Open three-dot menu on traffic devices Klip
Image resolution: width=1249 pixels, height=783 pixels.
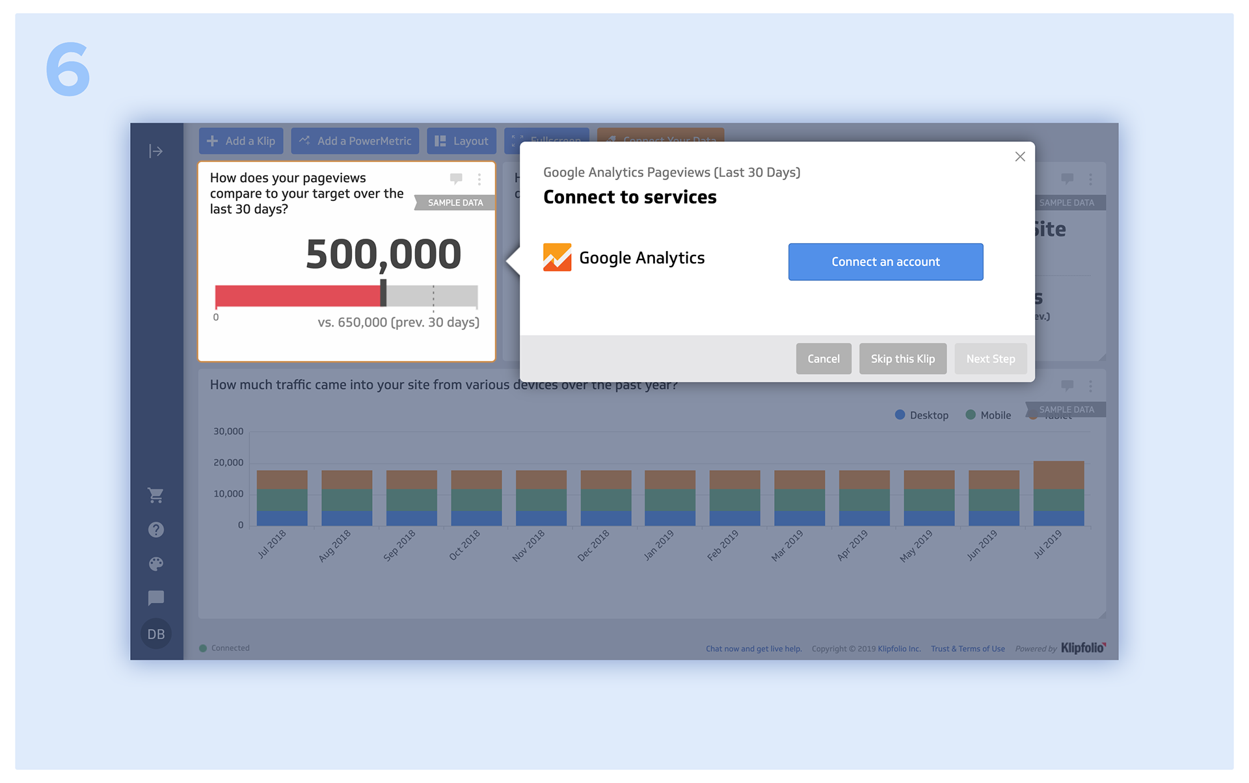point(1091,386)
